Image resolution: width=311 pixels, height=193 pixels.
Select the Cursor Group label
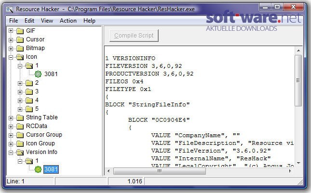[x=44, y=135]
